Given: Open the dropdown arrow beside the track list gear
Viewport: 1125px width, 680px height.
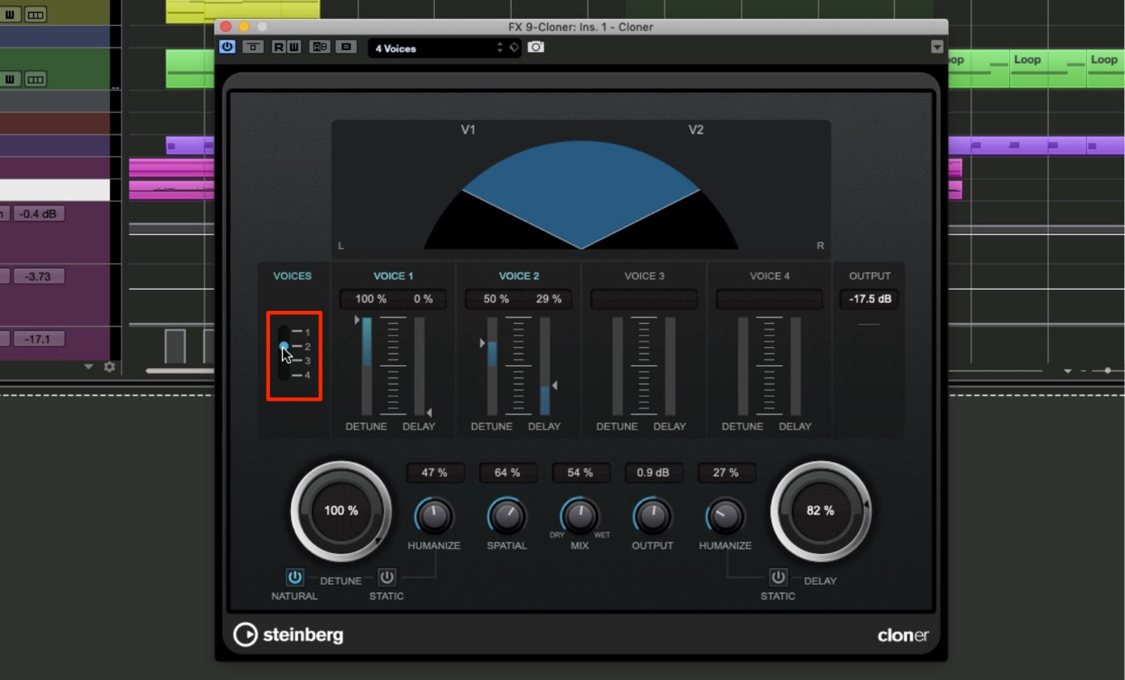Looking at the screenshot, I should pos(89,367).
